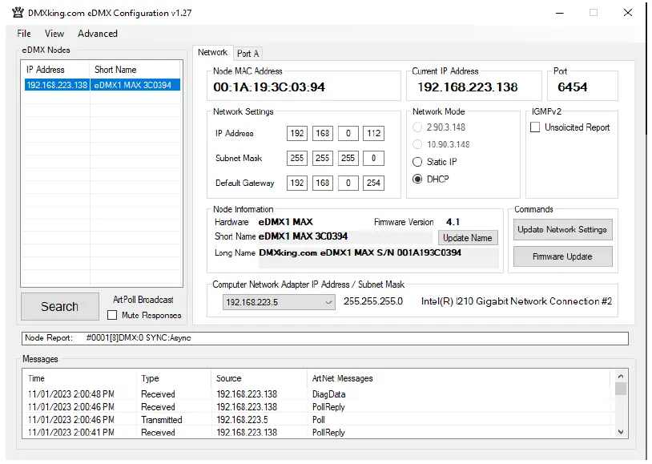Screen dimensions: 652x464
Task: Toggle the Mute Responses checkbox
Action: [113, 315]
